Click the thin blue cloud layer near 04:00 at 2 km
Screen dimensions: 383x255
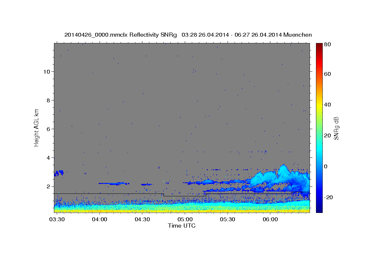(114, 184)
